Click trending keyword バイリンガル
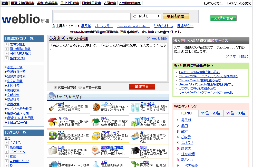 pos(104,26)
